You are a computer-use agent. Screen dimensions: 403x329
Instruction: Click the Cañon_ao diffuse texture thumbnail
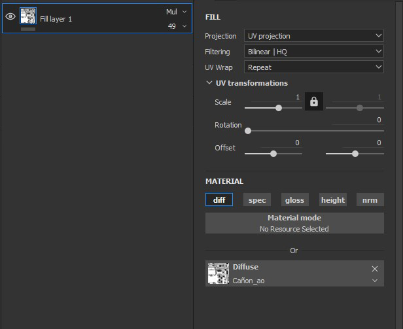click(x=217, y=273)
